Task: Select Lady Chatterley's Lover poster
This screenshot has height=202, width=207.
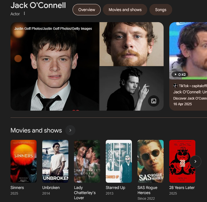Action: point(87,161)
